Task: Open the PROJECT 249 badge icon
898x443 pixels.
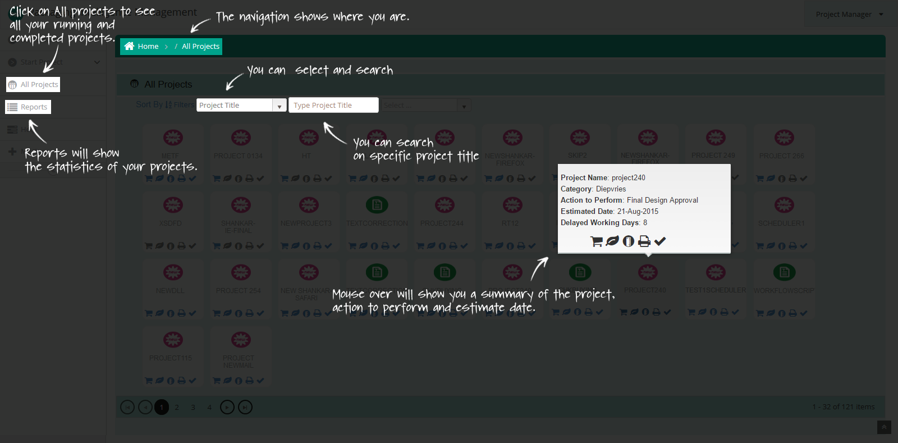Action: [x=716, y=138]
